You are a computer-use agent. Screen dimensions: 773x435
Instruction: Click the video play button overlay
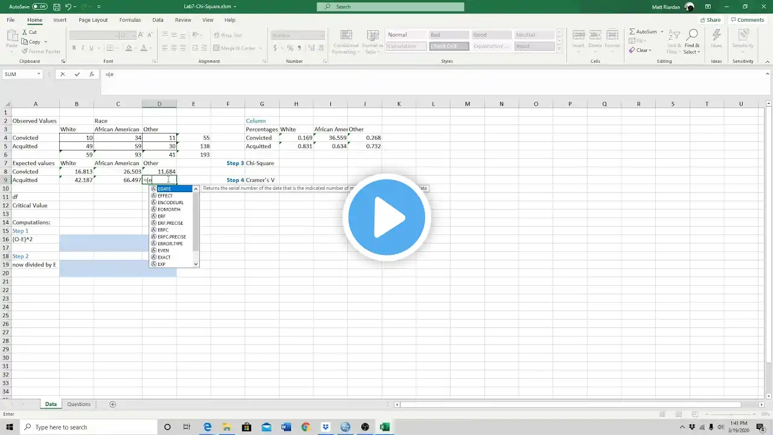click(386, 217)
